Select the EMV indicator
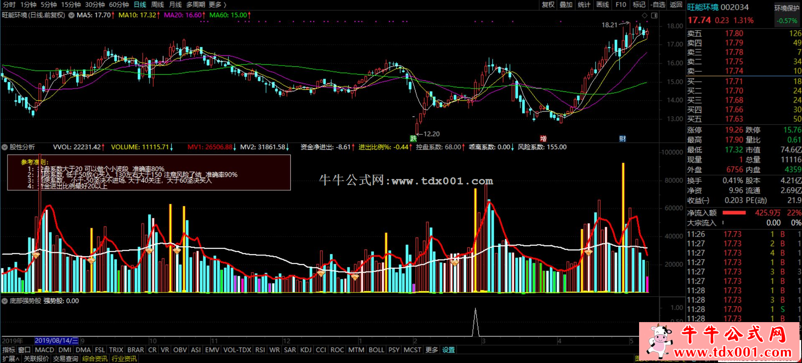The width and height of the screenshot is (802, 363). [212, 350]
